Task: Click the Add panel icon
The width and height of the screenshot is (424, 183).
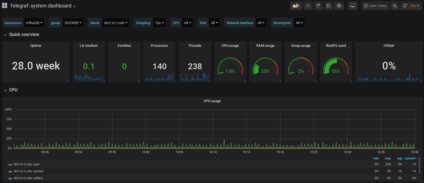Action: (x=296, y=6)
